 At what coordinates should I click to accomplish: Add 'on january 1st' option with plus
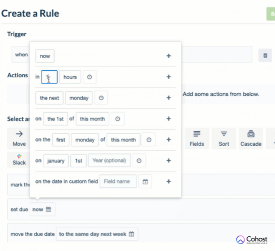(169, 161)
